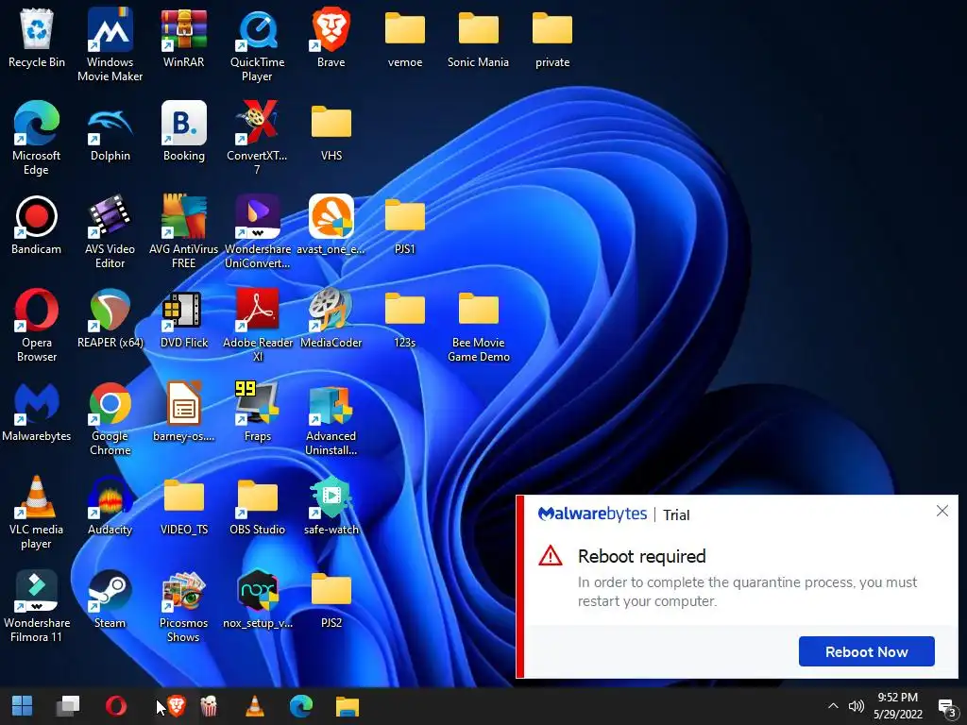Click Reboot Now in Malwarebytes popup
Viewport: 967px width, 725px height.
coord(867,651)
